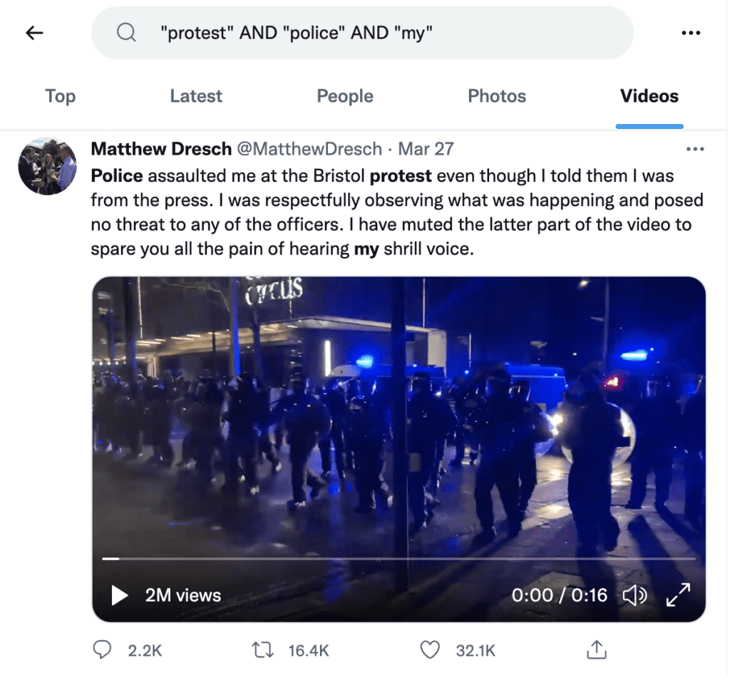Open tweet's three-dot more menu

click(x=694, y=149)
